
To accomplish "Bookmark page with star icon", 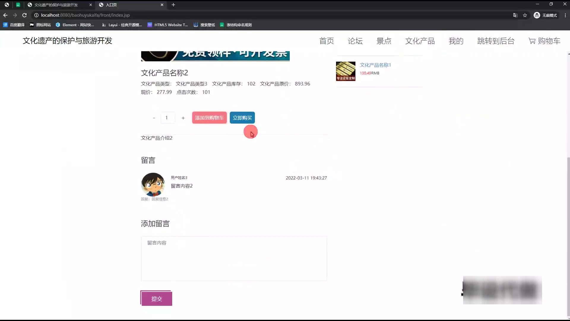I will 525,15.
